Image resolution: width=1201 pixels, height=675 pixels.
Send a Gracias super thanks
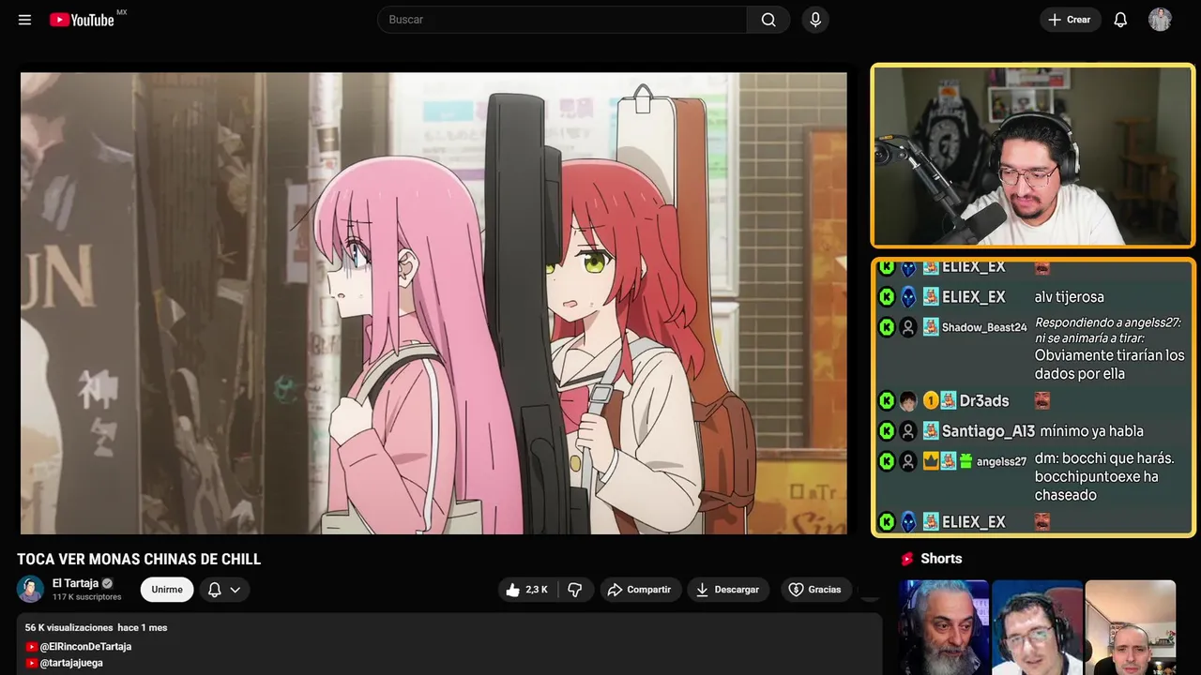tap(814, 590)
